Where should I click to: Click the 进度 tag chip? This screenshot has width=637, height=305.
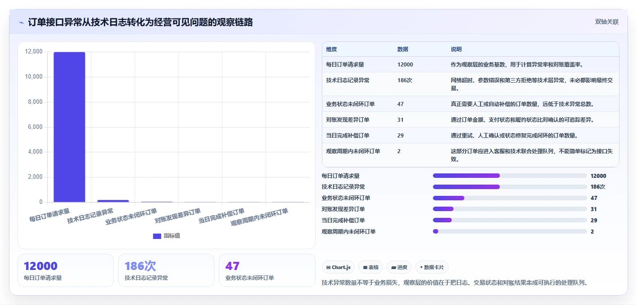pyautogui.click(x=399, y=267)
